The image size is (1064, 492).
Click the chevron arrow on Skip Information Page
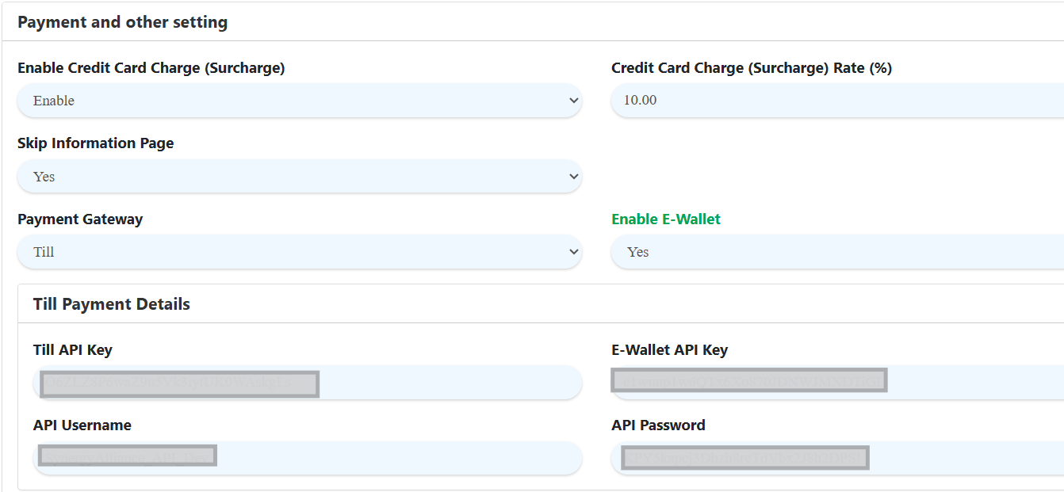tap(574, 177)
